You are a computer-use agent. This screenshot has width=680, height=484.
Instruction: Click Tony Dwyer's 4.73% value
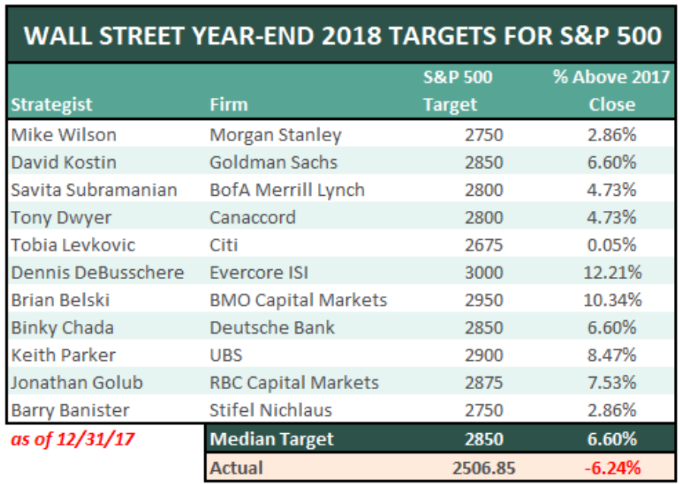click(612, 218)
